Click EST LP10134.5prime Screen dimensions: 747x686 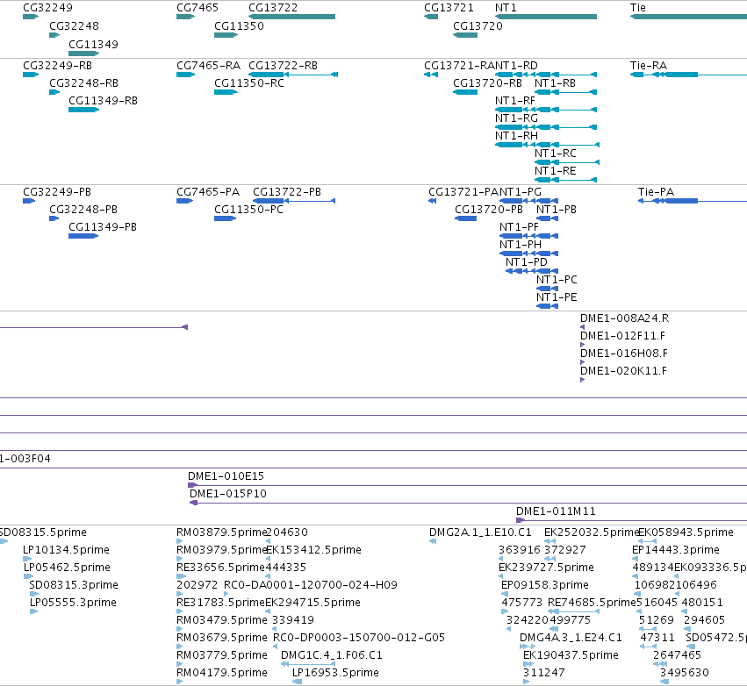click(x=66, y=550)
